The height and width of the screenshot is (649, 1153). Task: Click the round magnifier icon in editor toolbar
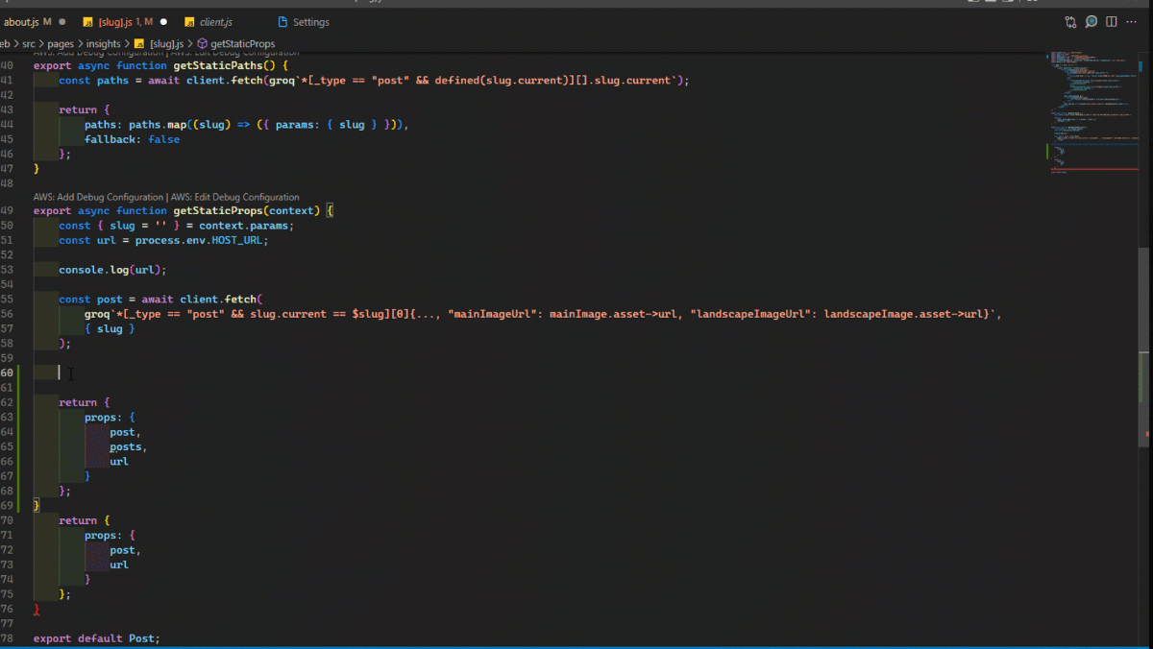1092,21
